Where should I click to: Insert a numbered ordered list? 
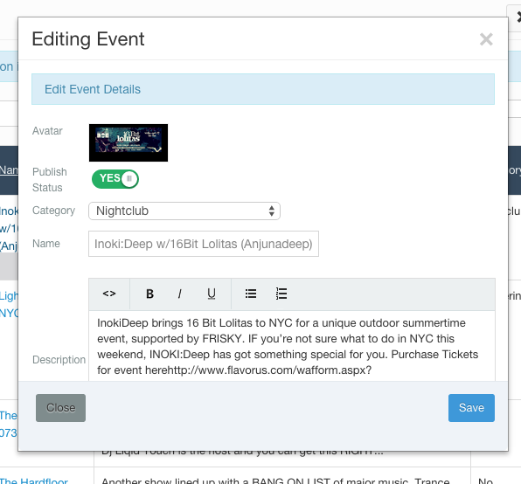pos(281,294)
